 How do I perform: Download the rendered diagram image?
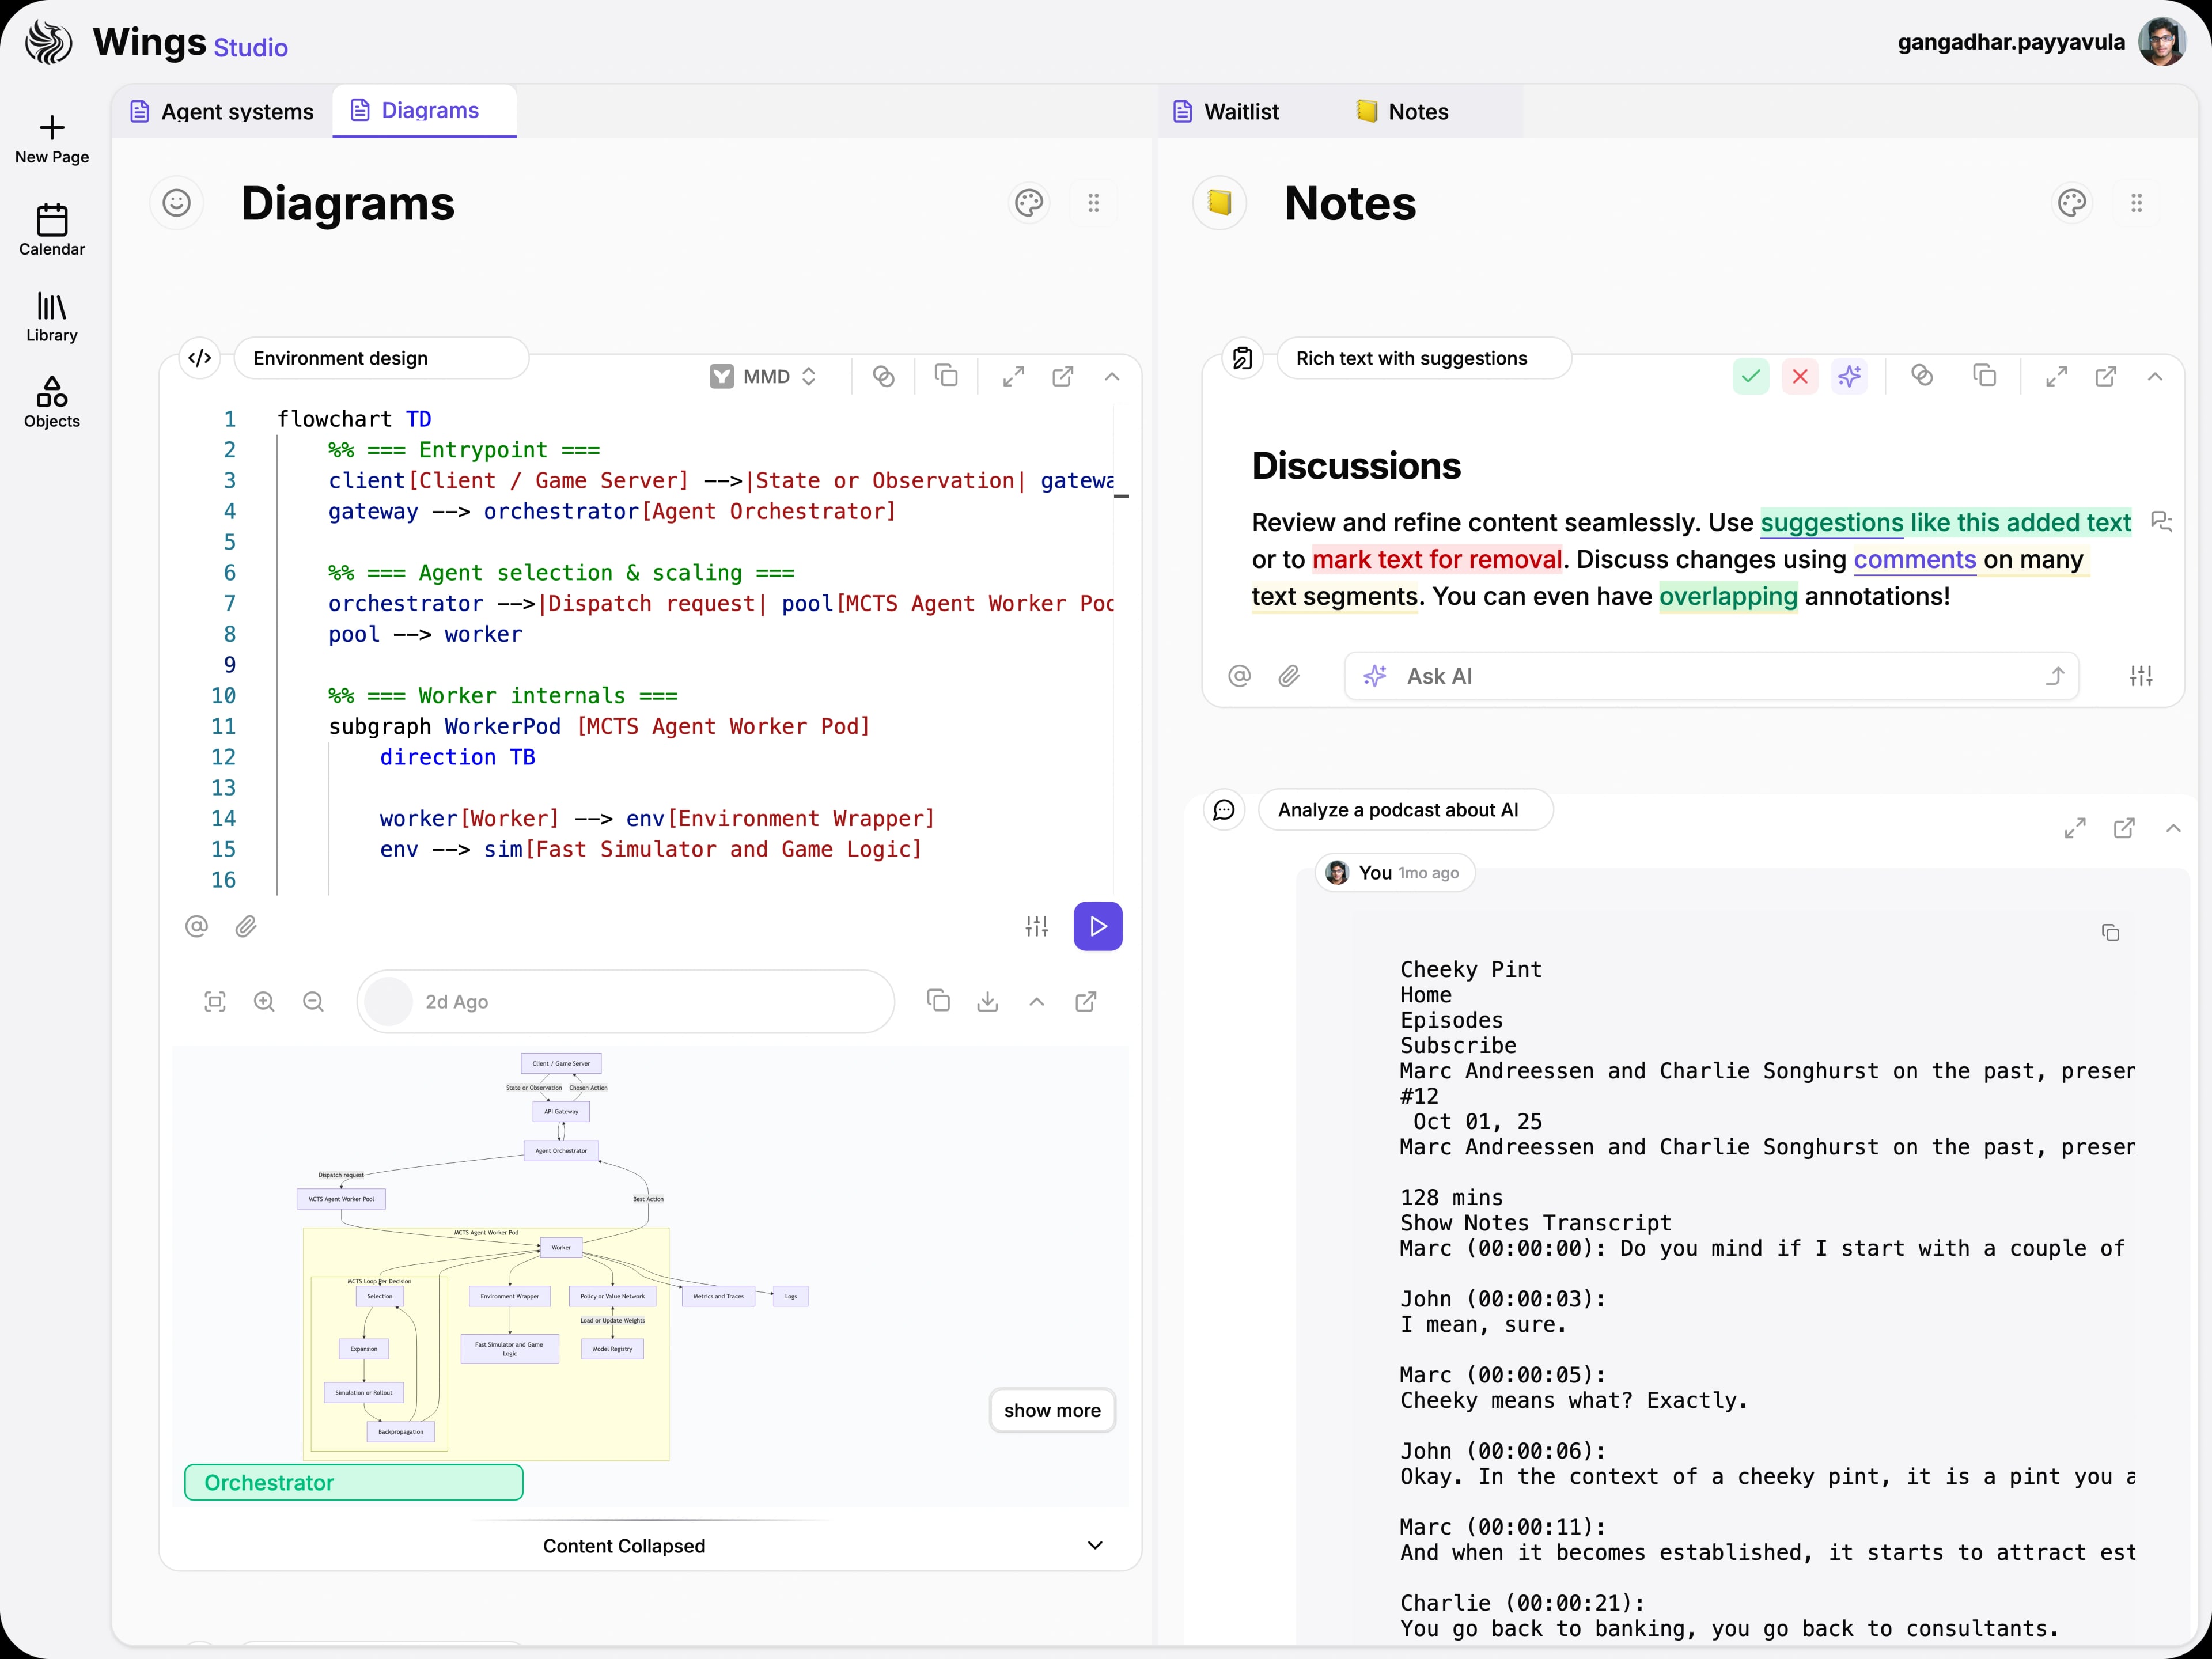(x=988, y=1001)
